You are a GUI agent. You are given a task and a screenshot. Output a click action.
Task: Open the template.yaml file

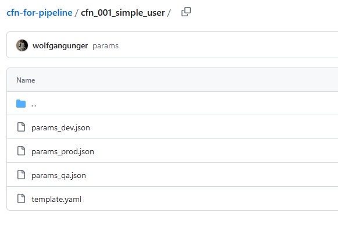pos(56,199)
